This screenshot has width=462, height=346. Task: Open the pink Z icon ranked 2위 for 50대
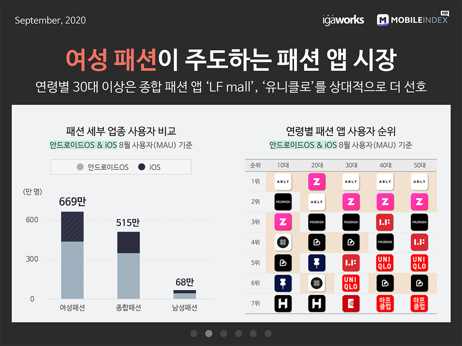419,202
